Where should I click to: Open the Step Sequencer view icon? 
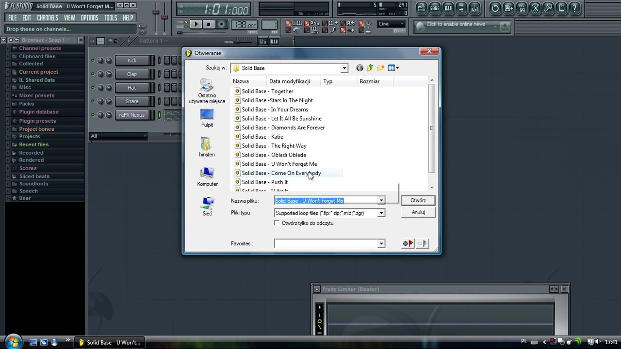click(435, 8)
